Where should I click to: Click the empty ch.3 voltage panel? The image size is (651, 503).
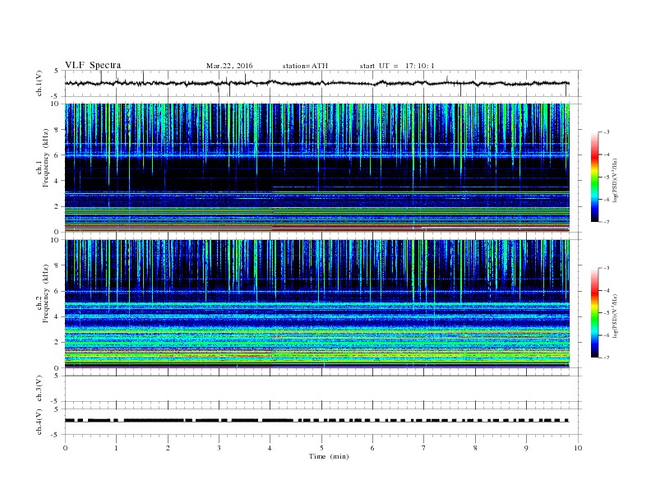pos(323,389)
